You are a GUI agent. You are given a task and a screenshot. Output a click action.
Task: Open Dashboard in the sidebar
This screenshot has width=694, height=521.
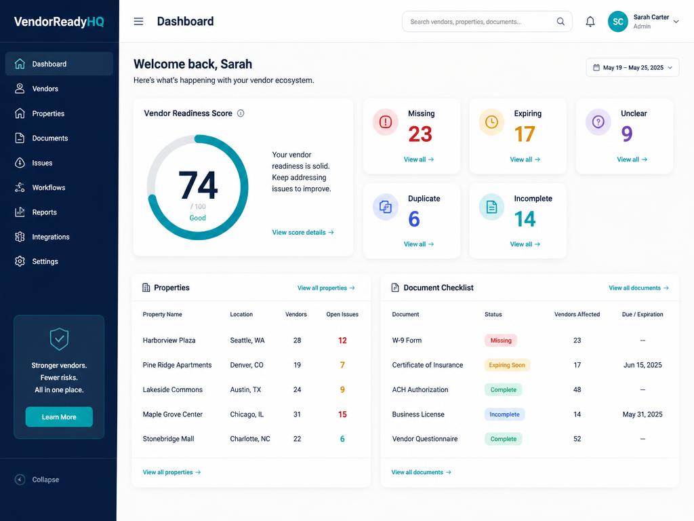(59, 64)
